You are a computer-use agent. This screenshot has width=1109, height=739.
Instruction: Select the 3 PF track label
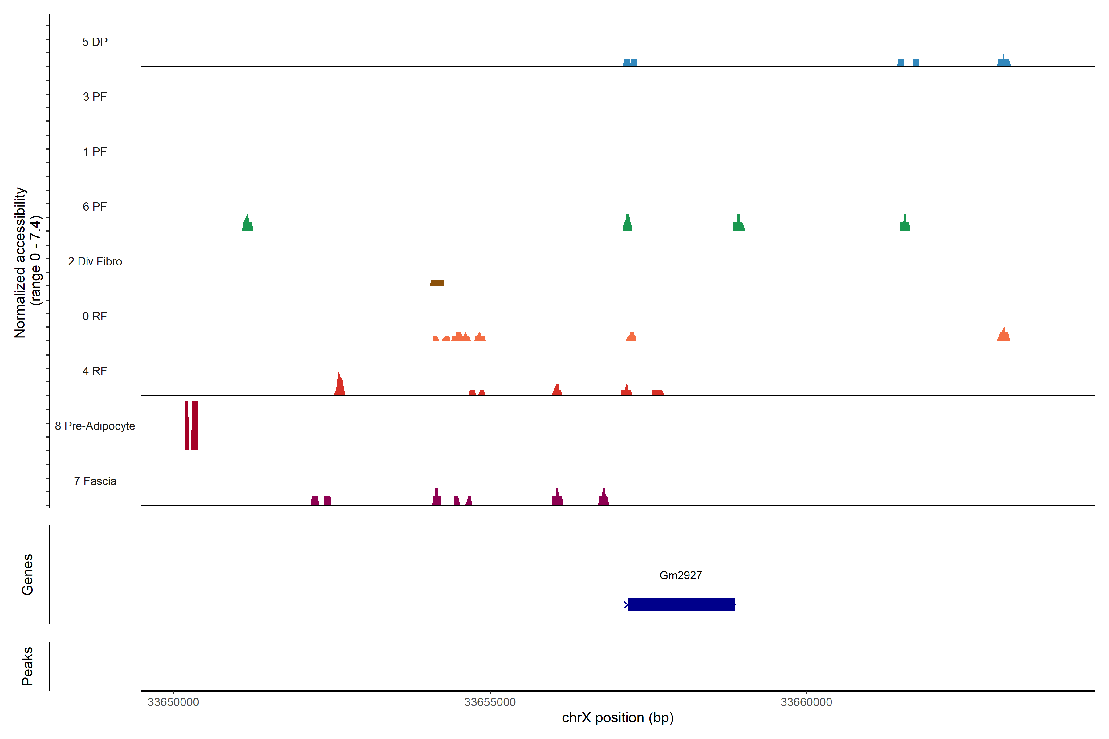[95, 97]
